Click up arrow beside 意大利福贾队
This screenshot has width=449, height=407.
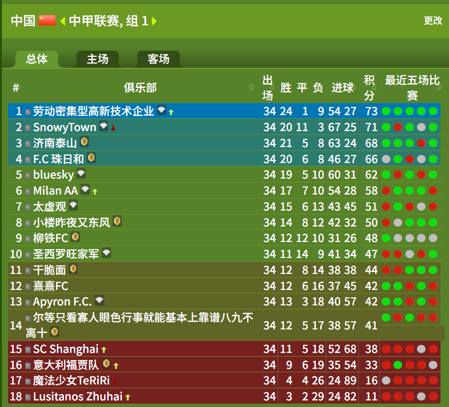(116, 366)
